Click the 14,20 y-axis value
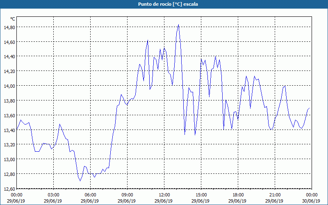This screenshot has width=328, height=205. tap(9, 71)
